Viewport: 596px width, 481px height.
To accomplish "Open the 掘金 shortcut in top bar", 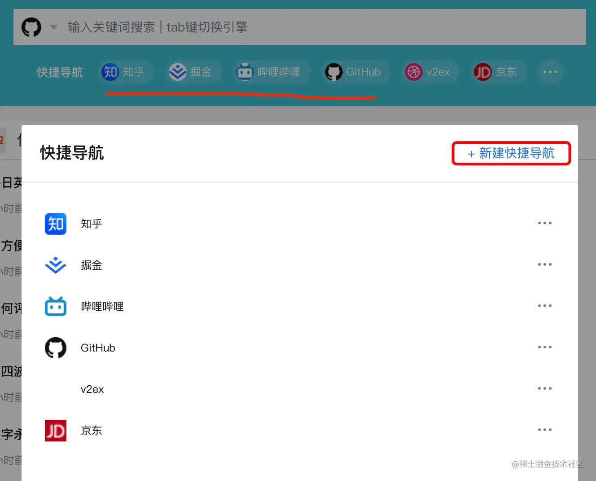I will pyautogui.click(x=194, y=72).
